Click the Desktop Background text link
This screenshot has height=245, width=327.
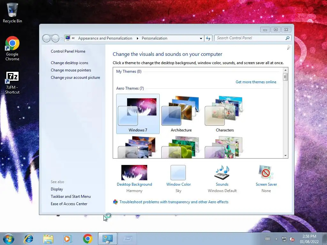(134, 184)
